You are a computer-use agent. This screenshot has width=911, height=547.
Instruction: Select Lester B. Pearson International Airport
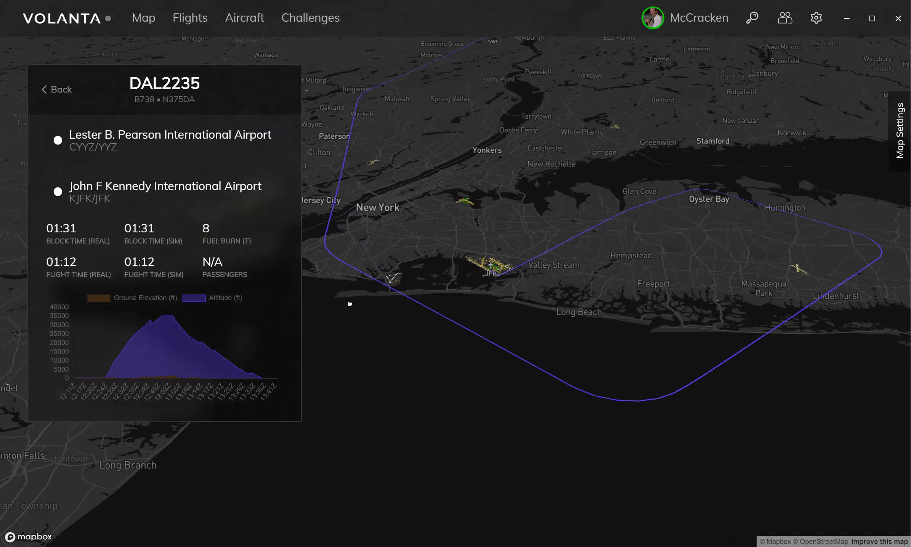[x=170, y=134]
